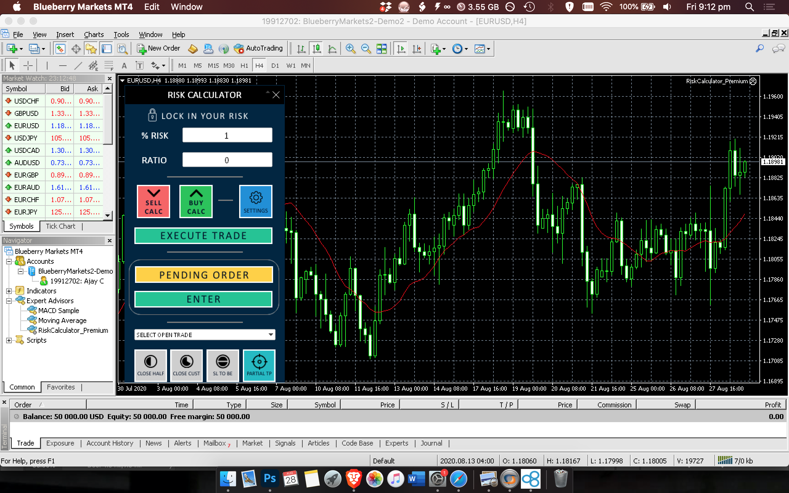Click the Zoom Out magnifier icon
789x493 pixels.
[366, 49]
